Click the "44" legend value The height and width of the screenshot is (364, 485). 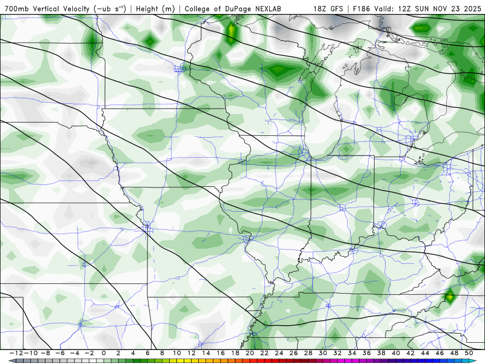point(425,353)
